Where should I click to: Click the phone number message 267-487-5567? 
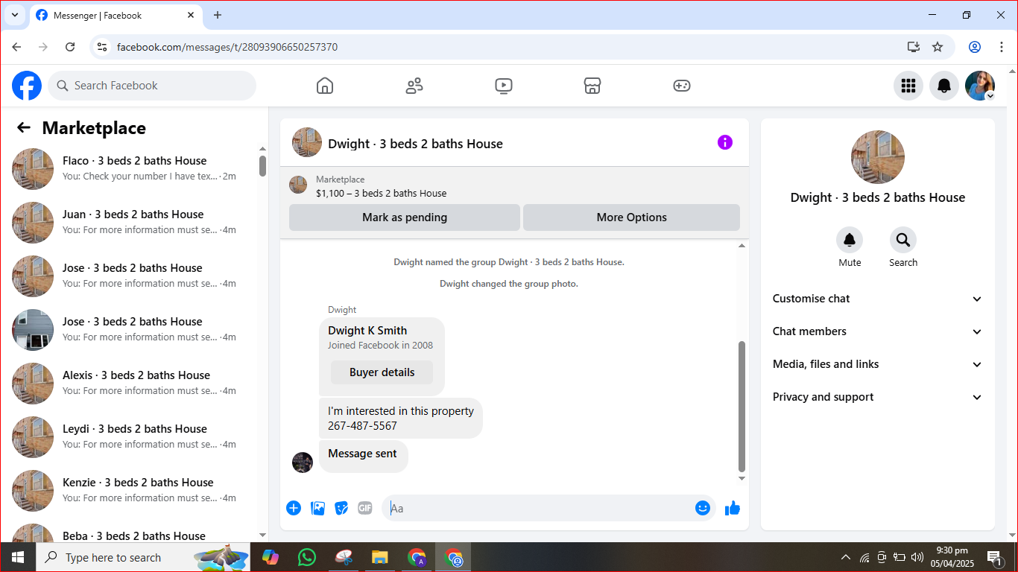click(362, 426)
